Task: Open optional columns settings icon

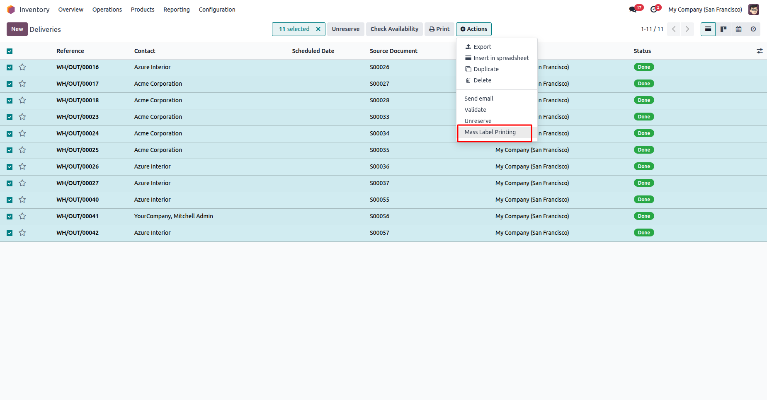Action: coord(760,51)
